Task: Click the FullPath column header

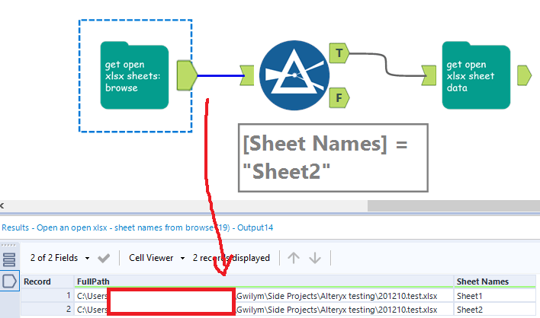Action: point(263,281)
